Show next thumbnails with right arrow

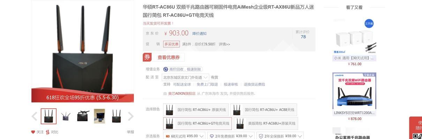(x=130, y=116)
